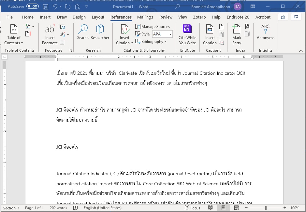Screen dimensions: 306x212
Task: Open the Footnotes dialog launcher
Action: (71, 50)
